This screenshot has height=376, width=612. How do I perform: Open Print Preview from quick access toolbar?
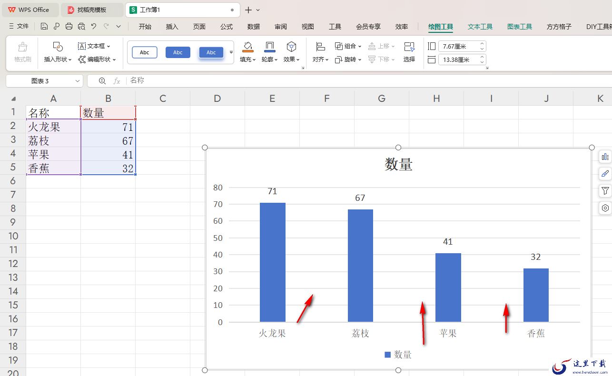81,27
